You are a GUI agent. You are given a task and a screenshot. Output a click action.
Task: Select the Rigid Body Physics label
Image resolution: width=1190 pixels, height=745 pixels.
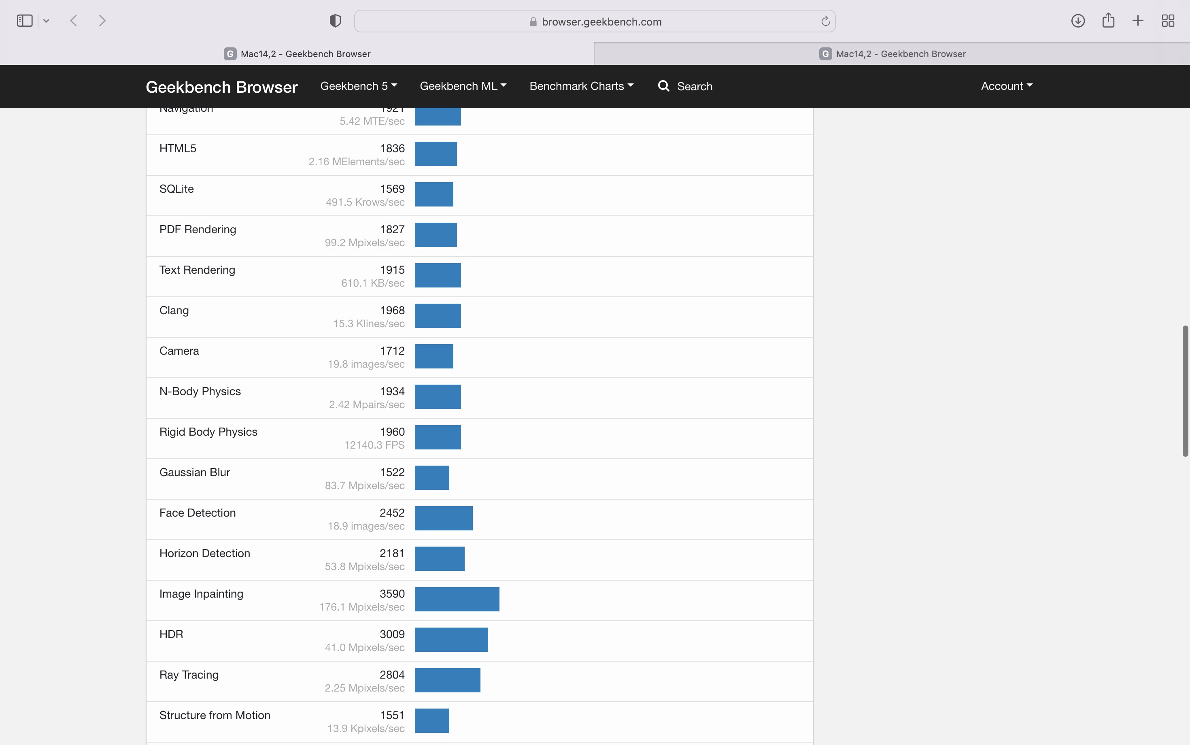point(208,432)
